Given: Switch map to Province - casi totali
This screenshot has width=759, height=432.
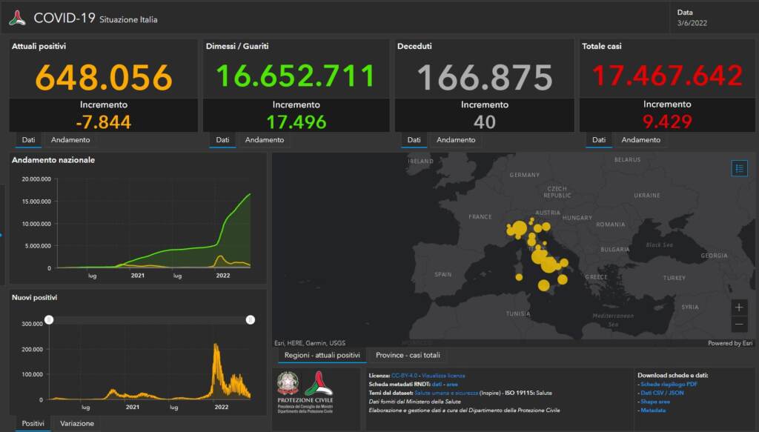Looking at the screenshot, I should click(x=408, y=356).
